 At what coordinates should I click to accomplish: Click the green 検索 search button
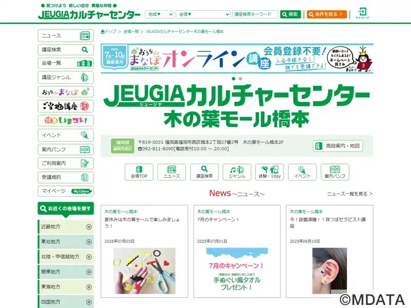(x=290, y=14)
